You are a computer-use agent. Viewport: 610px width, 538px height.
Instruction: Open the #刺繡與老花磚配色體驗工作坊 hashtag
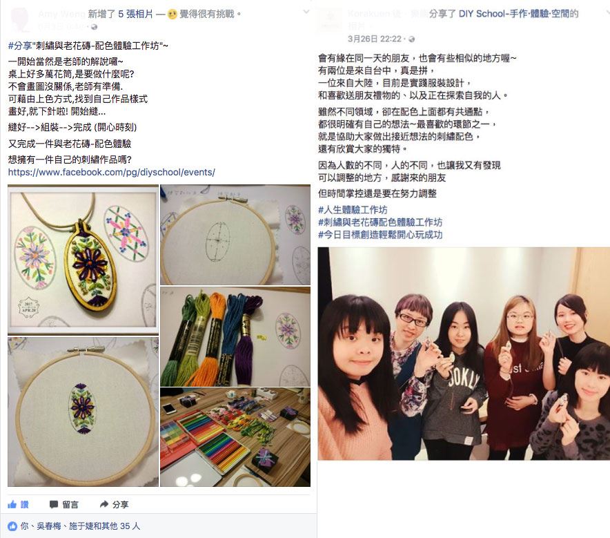coord(380,222)
